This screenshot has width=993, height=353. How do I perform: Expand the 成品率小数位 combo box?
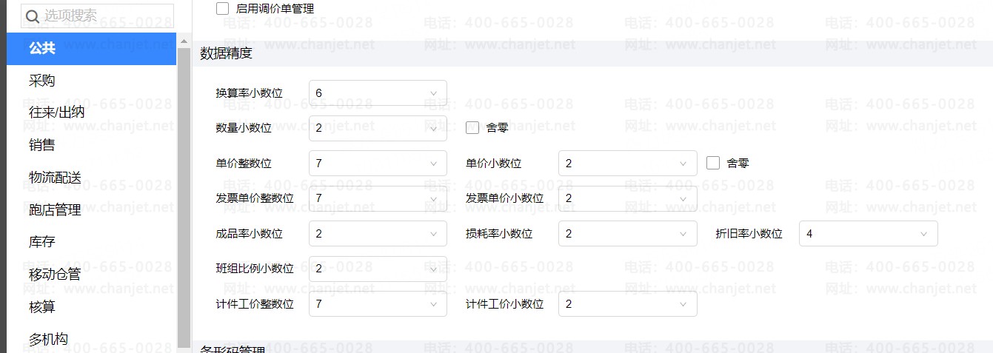click(378, 234)
